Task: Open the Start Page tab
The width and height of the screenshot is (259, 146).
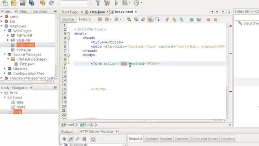Action: 70,12
